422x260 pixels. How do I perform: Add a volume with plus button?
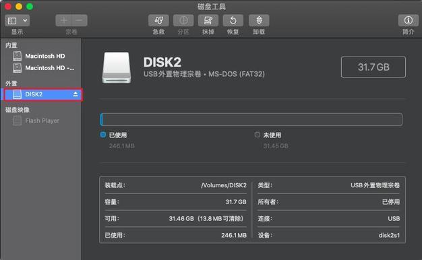click(x=64, y=21)
